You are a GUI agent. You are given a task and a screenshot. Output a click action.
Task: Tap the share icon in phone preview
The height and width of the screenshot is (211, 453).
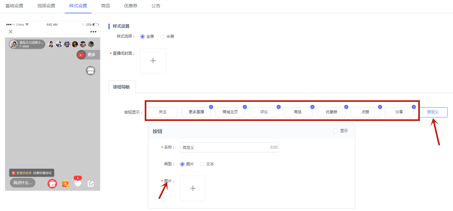pos(91,184)
